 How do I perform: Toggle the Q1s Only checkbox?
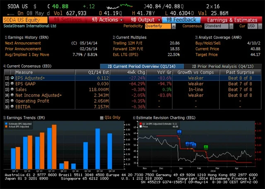click(x=102, y=118)
